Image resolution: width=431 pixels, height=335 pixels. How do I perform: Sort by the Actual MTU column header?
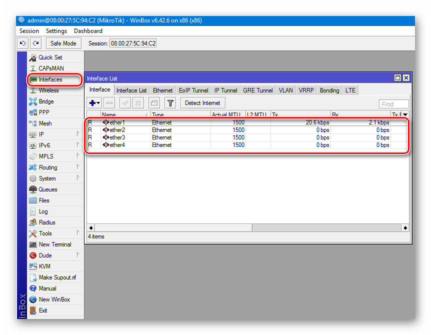pos(228,114)
